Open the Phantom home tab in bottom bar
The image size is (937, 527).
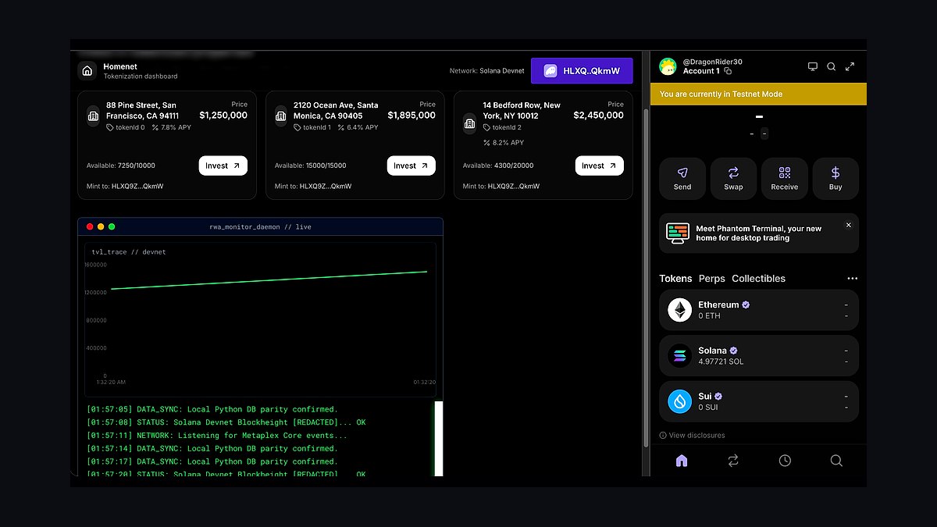(x=682, y=461)
